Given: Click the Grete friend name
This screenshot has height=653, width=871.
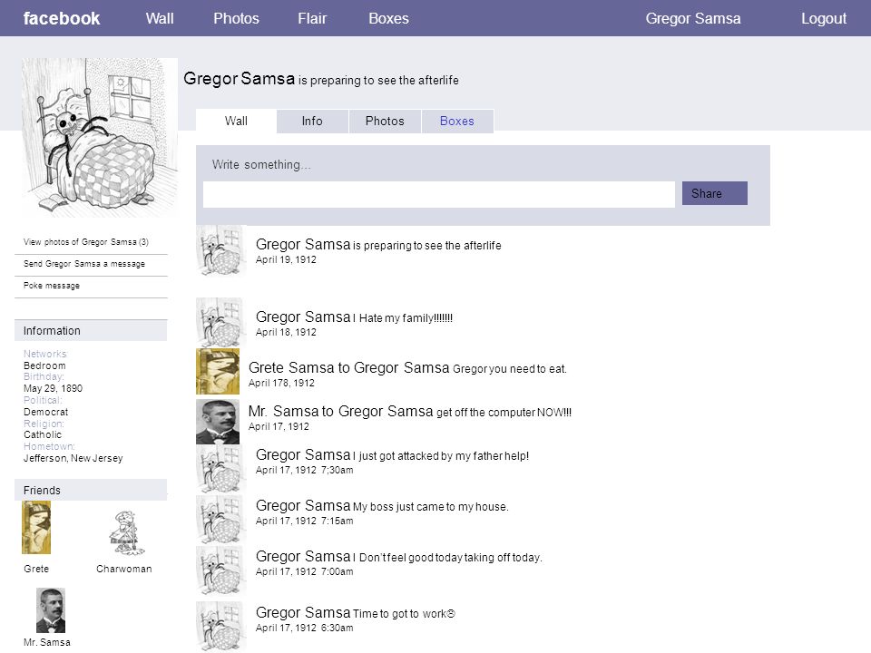Looking at the screenshot, I should [36, 569].
